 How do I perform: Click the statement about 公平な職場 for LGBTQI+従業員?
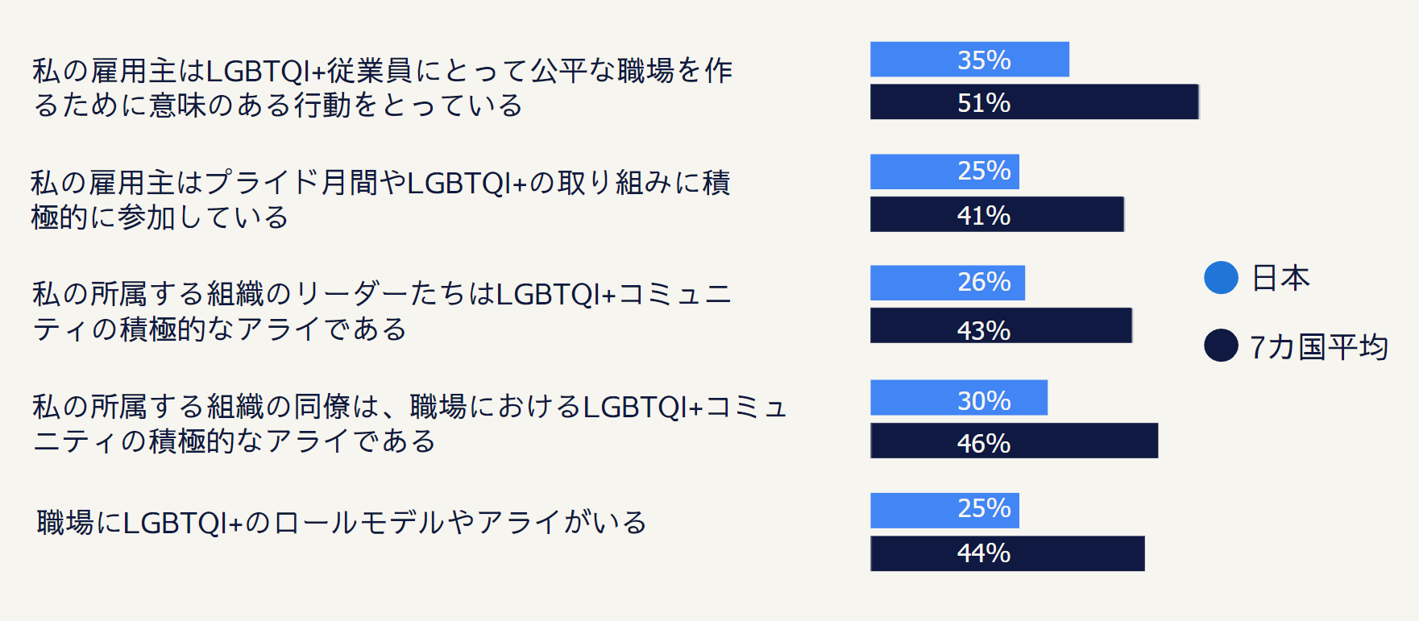pyautogui.click(x=382, y=88)
